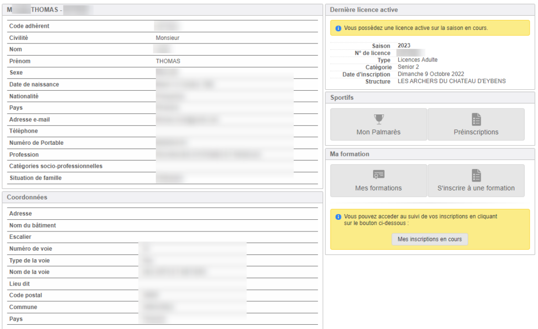Click the Type de la voie label
538x329 pixels.
point(29,261)
